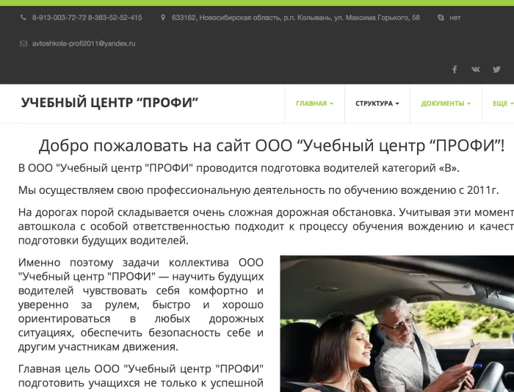514x392 pixels.
Task: Click the envelope email icon
Action: click(23, 44)
